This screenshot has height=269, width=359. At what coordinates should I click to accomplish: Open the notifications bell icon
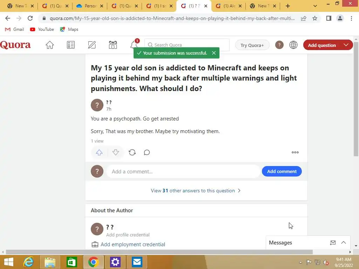[134, 44]
